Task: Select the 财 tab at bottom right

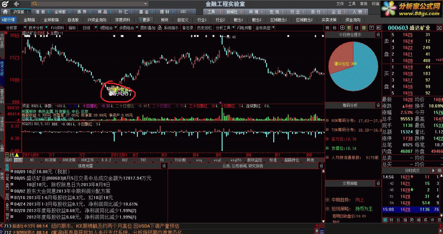Action: tap(392, 220)
